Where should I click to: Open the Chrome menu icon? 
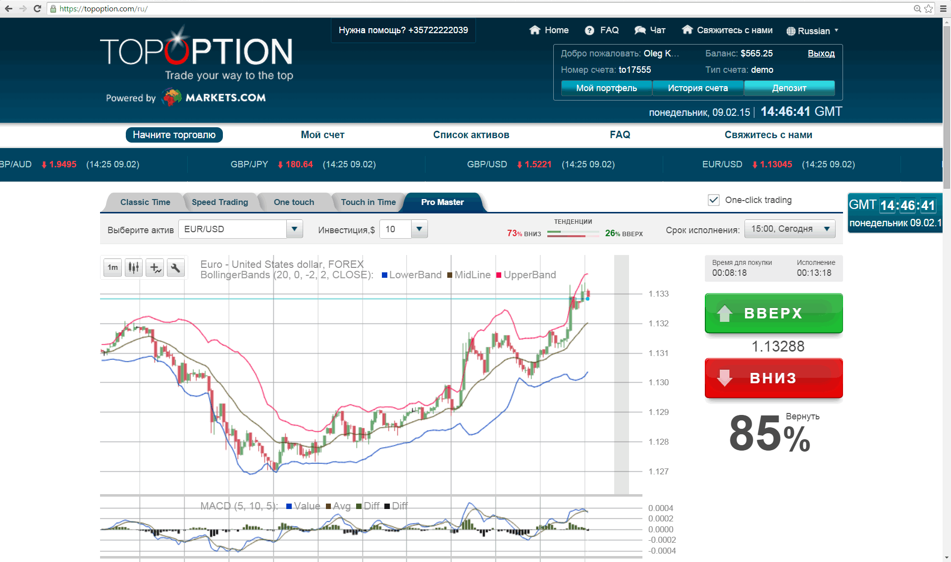click(x=943, y=8)
